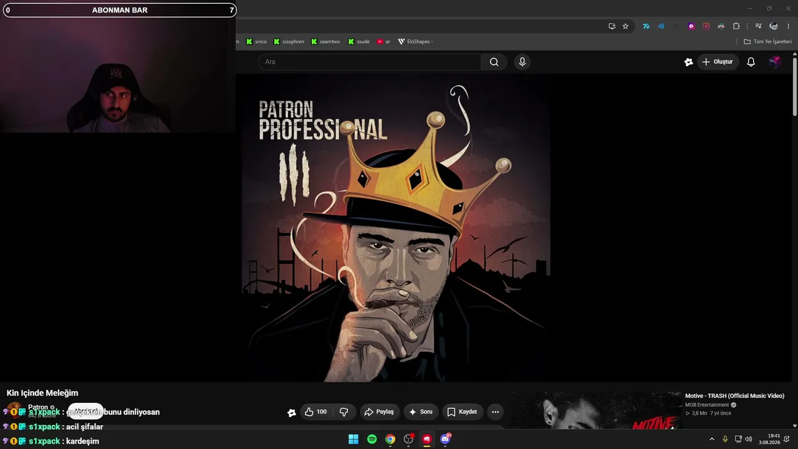Click the install app icon in address bar
The image size is (798, 449).
[612, 26]
